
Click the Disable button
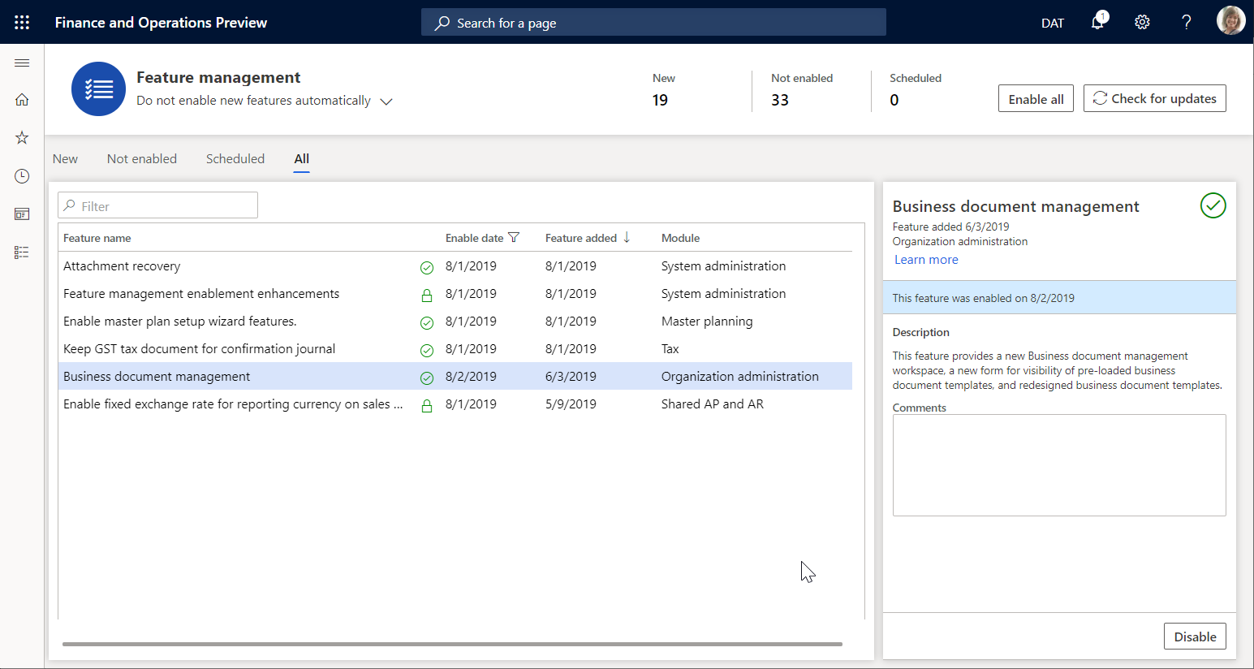(1195, 637)
